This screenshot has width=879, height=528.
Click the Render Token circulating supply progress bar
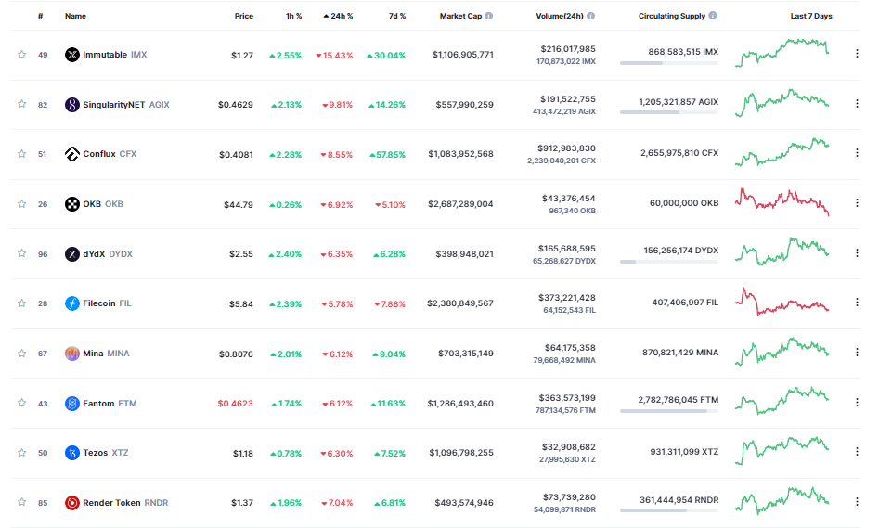[669, 510]
